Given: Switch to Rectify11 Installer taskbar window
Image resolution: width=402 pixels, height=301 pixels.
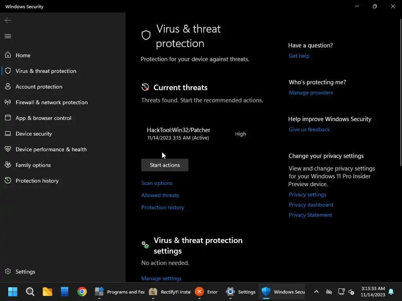Looking at the screenshot, I should (170, 292).
